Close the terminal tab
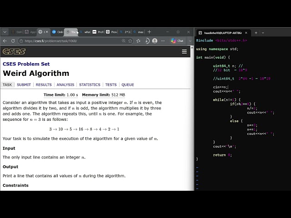Viewport: 291px width, 218px height. click(246, 33)
